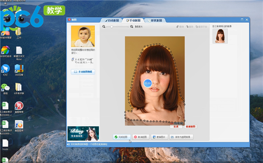Viewport: 263px width, 163px height.
Task: Click the 重新抠图 button
Action: coord(191,127)
